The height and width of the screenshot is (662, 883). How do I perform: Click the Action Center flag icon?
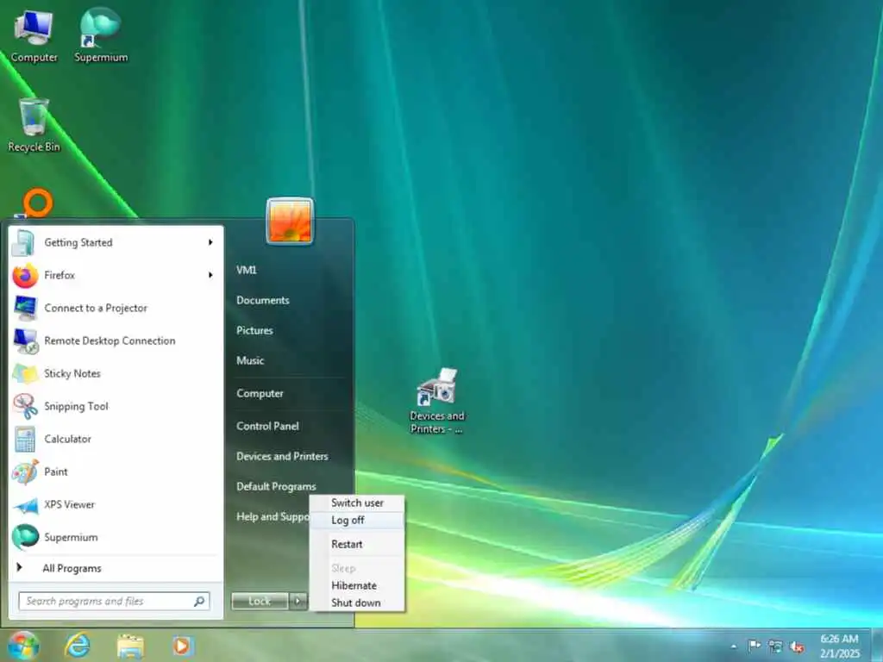point(755,646)
